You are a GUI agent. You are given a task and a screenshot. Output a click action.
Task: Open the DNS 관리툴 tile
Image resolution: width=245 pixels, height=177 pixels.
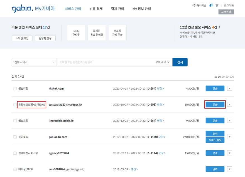76,33
